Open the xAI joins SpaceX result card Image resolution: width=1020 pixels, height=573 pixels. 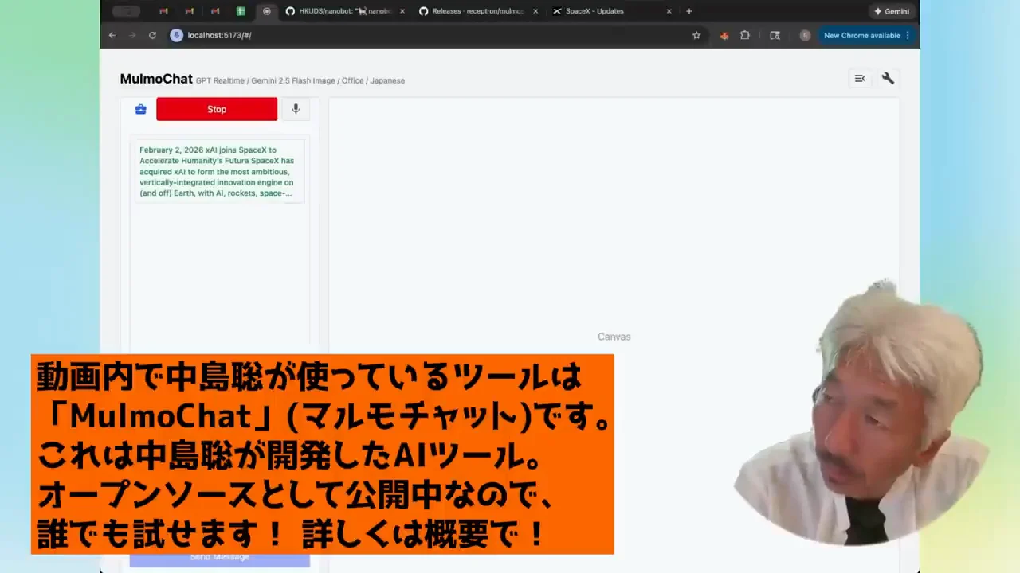(x=219, y=171)
